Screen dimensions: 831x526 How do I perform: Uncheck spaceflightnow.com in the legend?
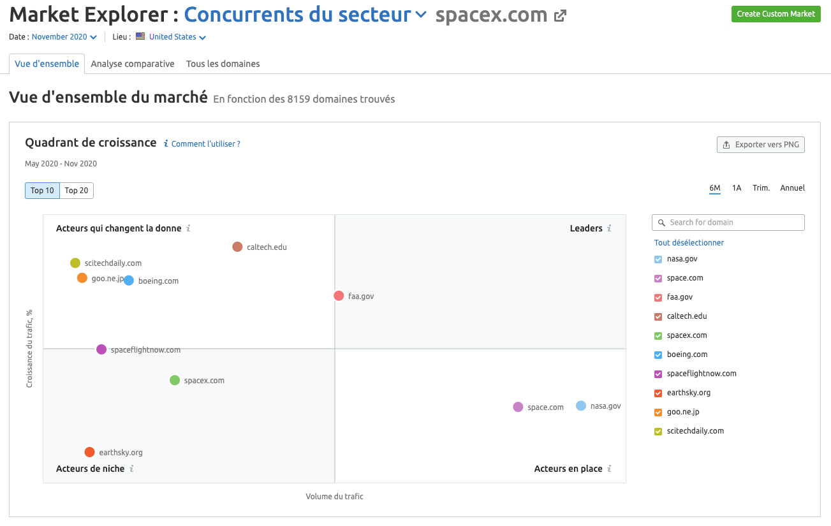(x=658, y=374)
